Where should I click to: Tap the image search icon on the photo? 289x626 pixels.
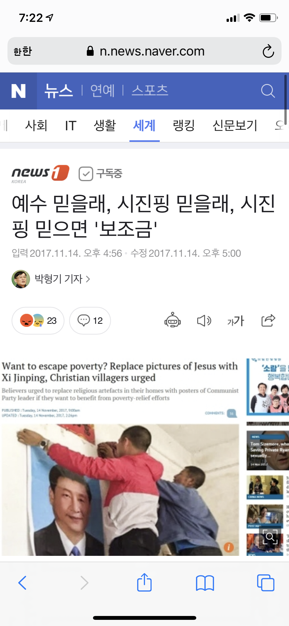click(x=270, y=537)
